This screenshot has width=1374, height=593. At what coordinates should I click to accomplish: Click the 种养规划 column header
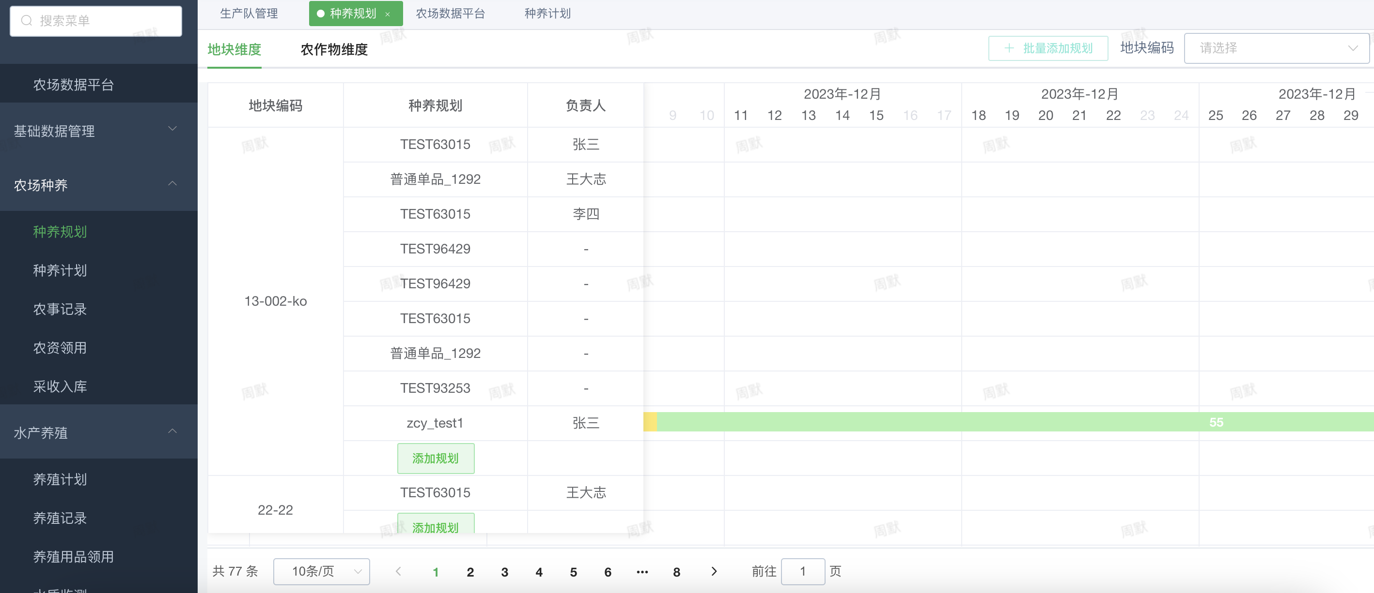(435, 105)
